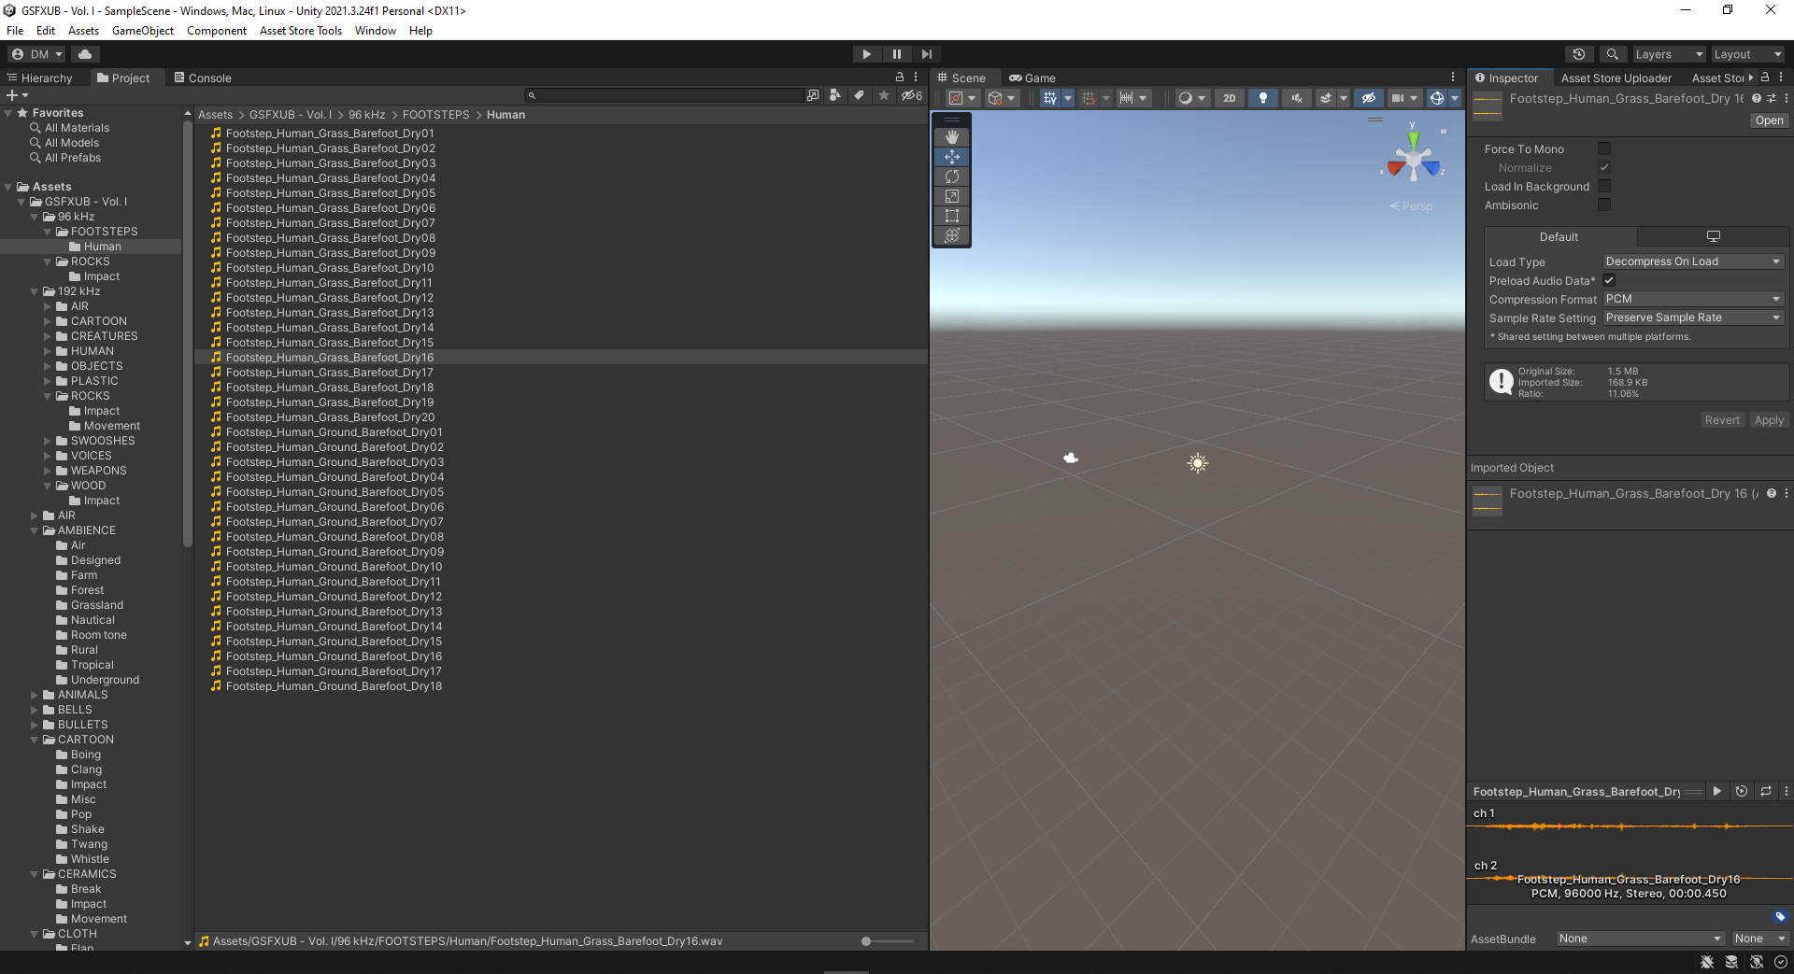Open Undo History from the top toolbar
The height and width of the screenshot is (974, 1794).
(x=1579, y=54)
